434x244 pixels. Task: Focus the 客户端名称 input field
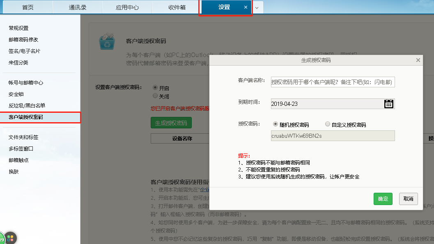(333, 82)
